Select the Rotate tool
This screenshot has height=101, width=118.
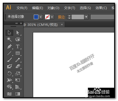pos(9,73)
